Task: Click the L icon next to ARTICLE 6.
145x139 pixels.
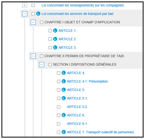Action: [64, 115]
